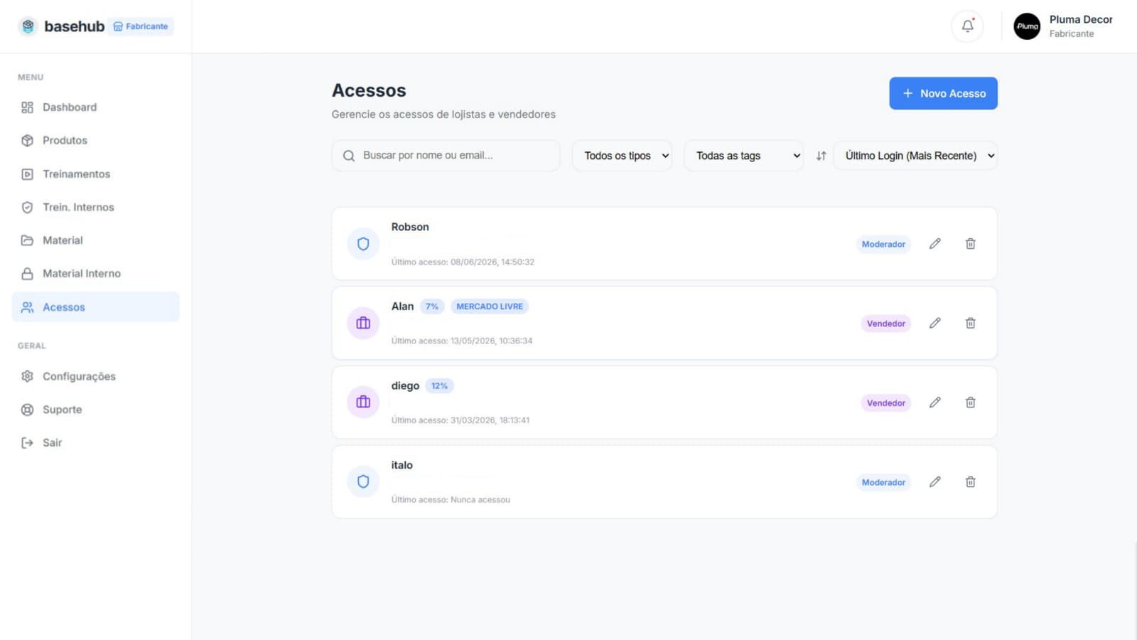
Task: Open the Todas as tags dropdown
Action: click(x=743, y=156)
